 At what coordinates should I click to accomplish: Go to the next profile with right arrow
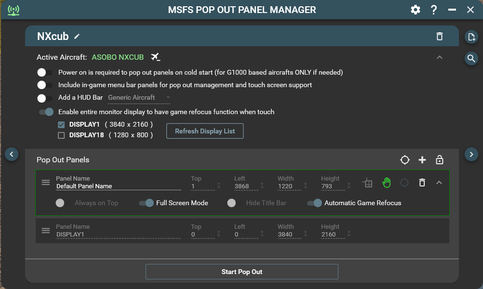tap(471, 154)
